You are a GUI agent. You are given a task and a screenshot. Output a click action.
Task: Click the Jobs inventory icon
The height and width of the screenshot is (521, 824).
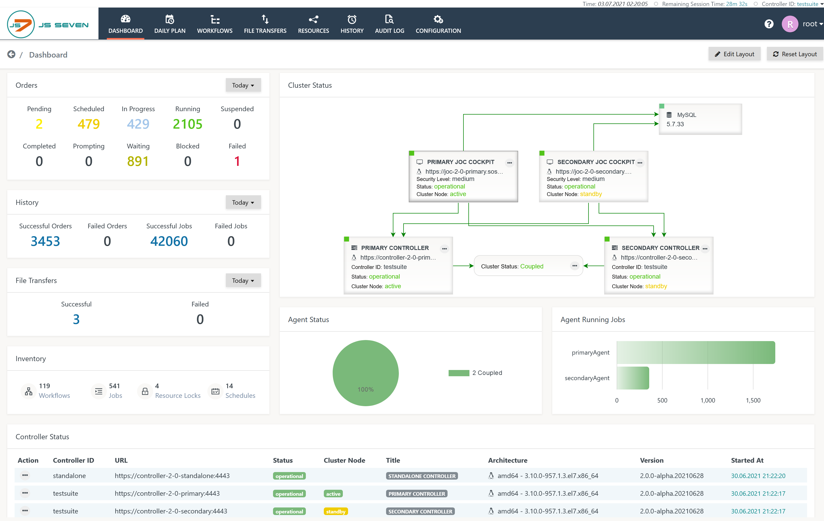[98, 391]
